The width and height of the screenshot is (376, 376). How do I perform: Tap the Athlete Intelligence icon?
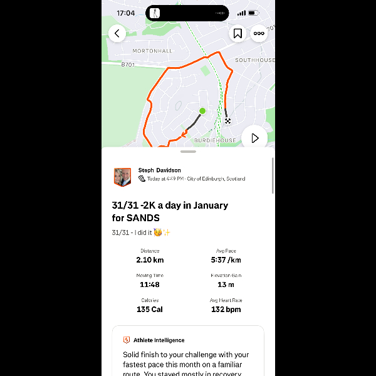(x=127, y=340)
